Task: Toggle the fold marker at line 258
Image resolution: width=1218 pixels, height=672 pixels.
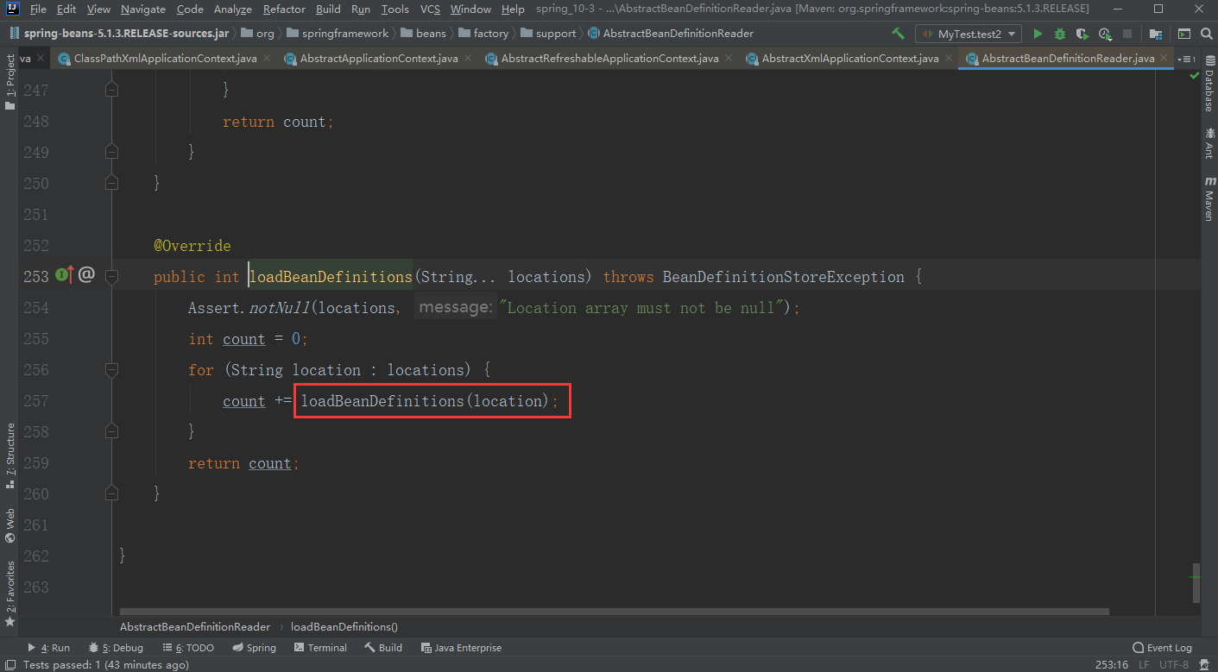Action: [111, 431]
